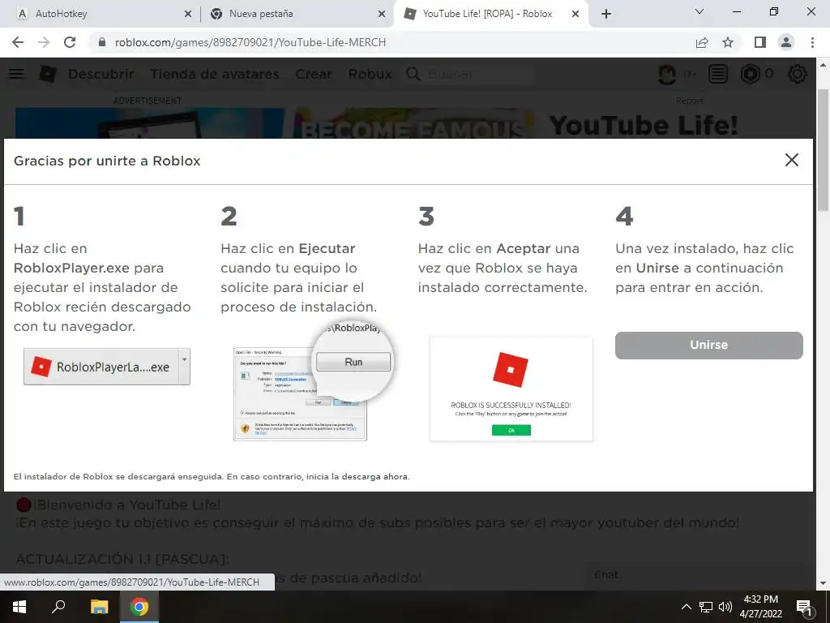Open File Explorer from taskbar
This screenshot has width=830, height=623.
tap(99, 607)
